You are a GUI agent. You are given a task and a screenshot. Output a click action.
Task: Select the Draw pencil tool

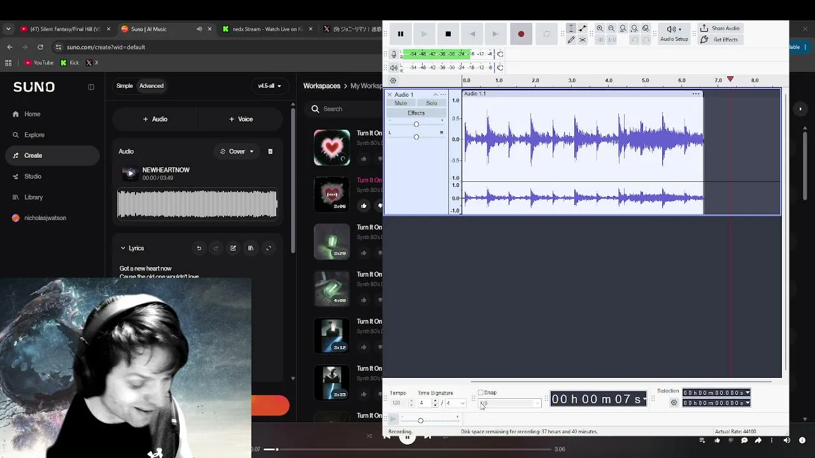point(571,39)
